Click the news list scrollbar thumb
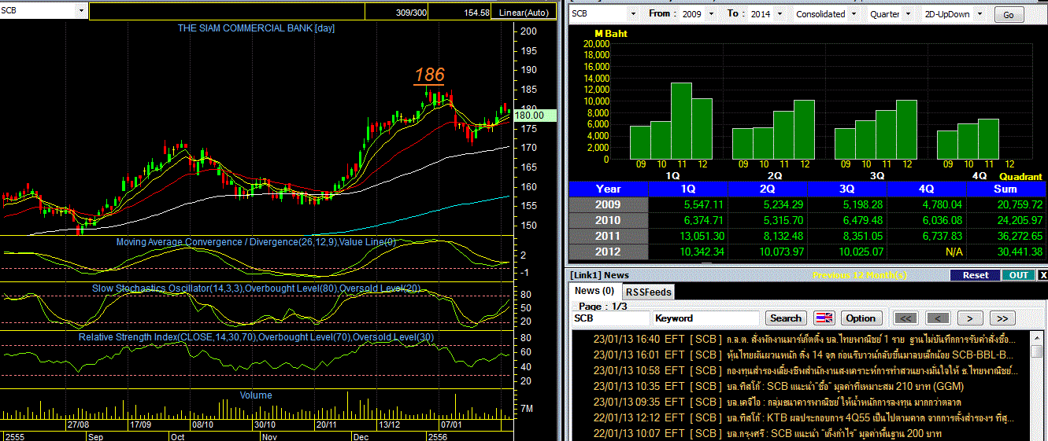Image resolution: width=1048 pixels, height=441 pixels. point(1037,351)
